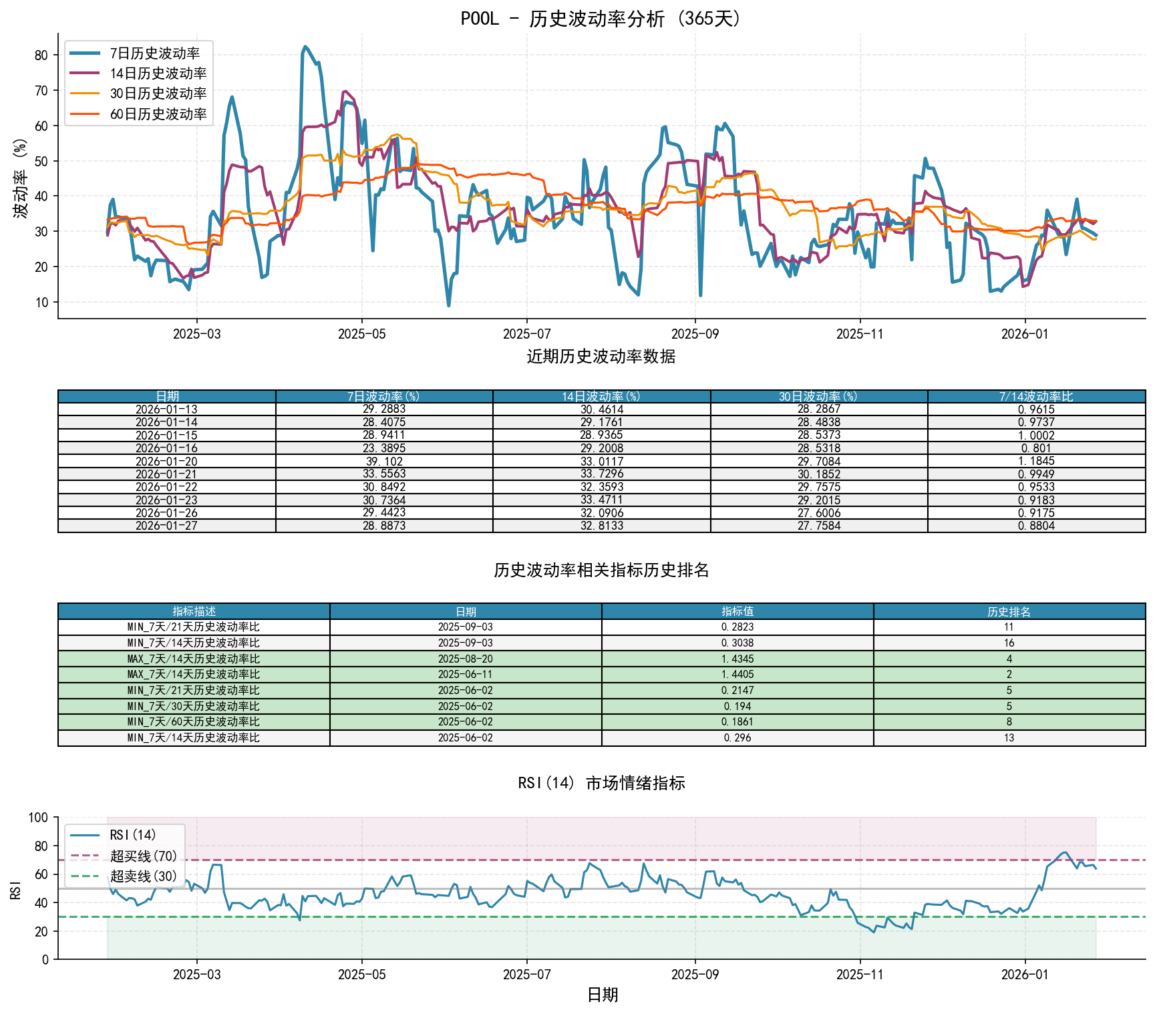
Task: Click the 14日历史波动率 legend entry
Action: tap(158, 73)
